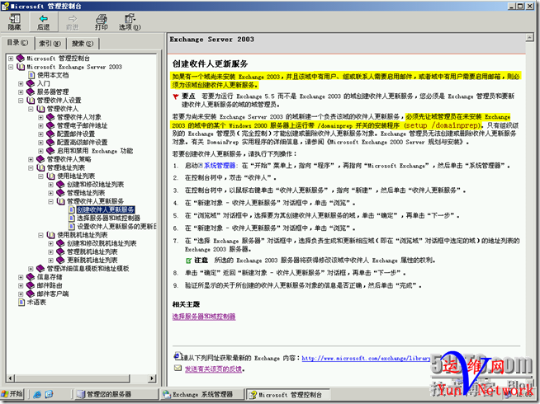Viewport: 540px width, 404px height.
Task: Open the 选项 (Options) toolbar menu
Action: pyautogui.click(x=130, y=22)
